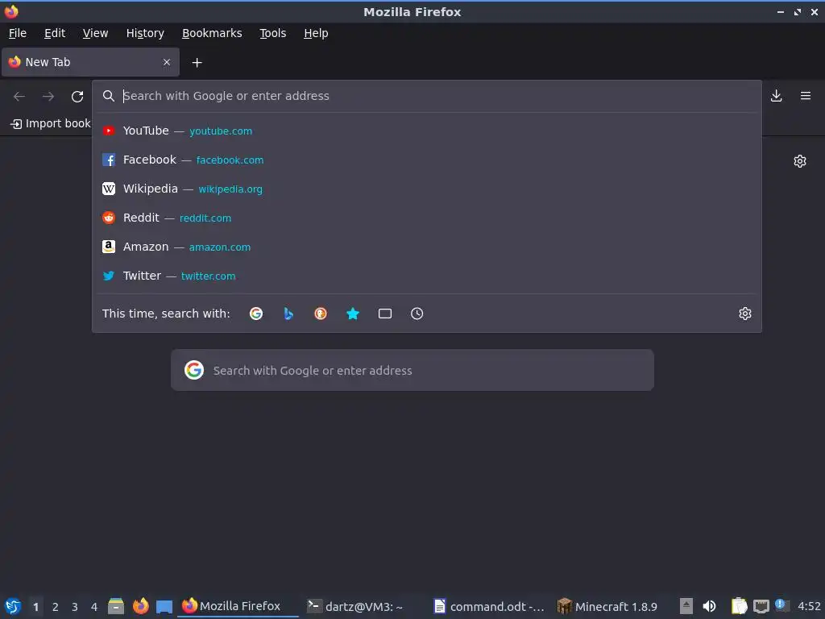
Task: Open search settings gear in the URL dropdown
Action: [745, 314]
